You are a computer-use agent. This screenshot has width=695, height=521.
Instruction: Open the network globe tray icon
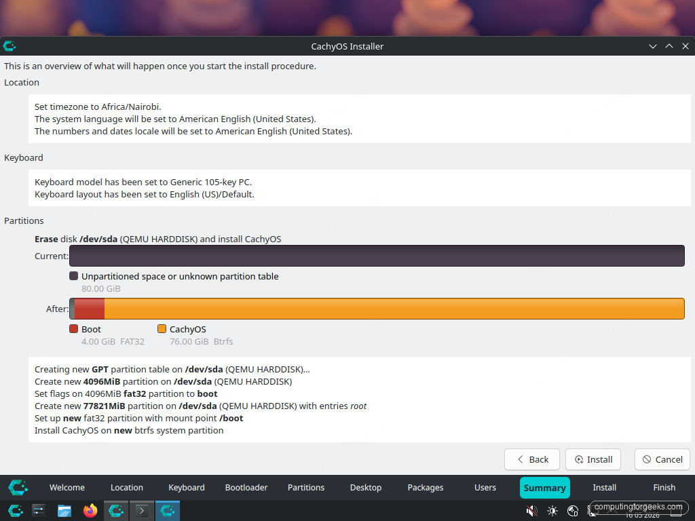tap(573, 511)
